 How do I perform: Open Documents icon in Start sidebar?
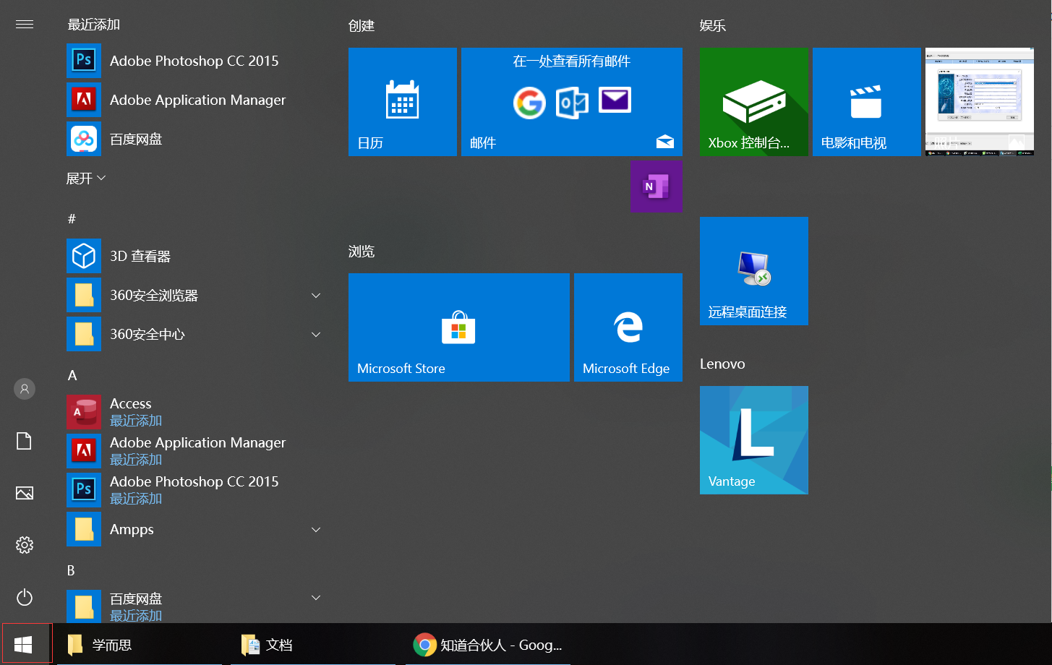click(x=25, y=441)
